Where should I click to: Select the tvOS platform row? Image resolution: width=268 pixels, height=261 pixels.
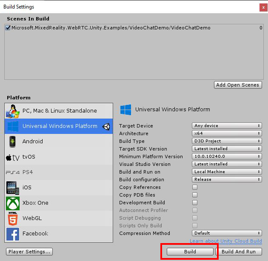pyautogui.click(x=59, y=157)
